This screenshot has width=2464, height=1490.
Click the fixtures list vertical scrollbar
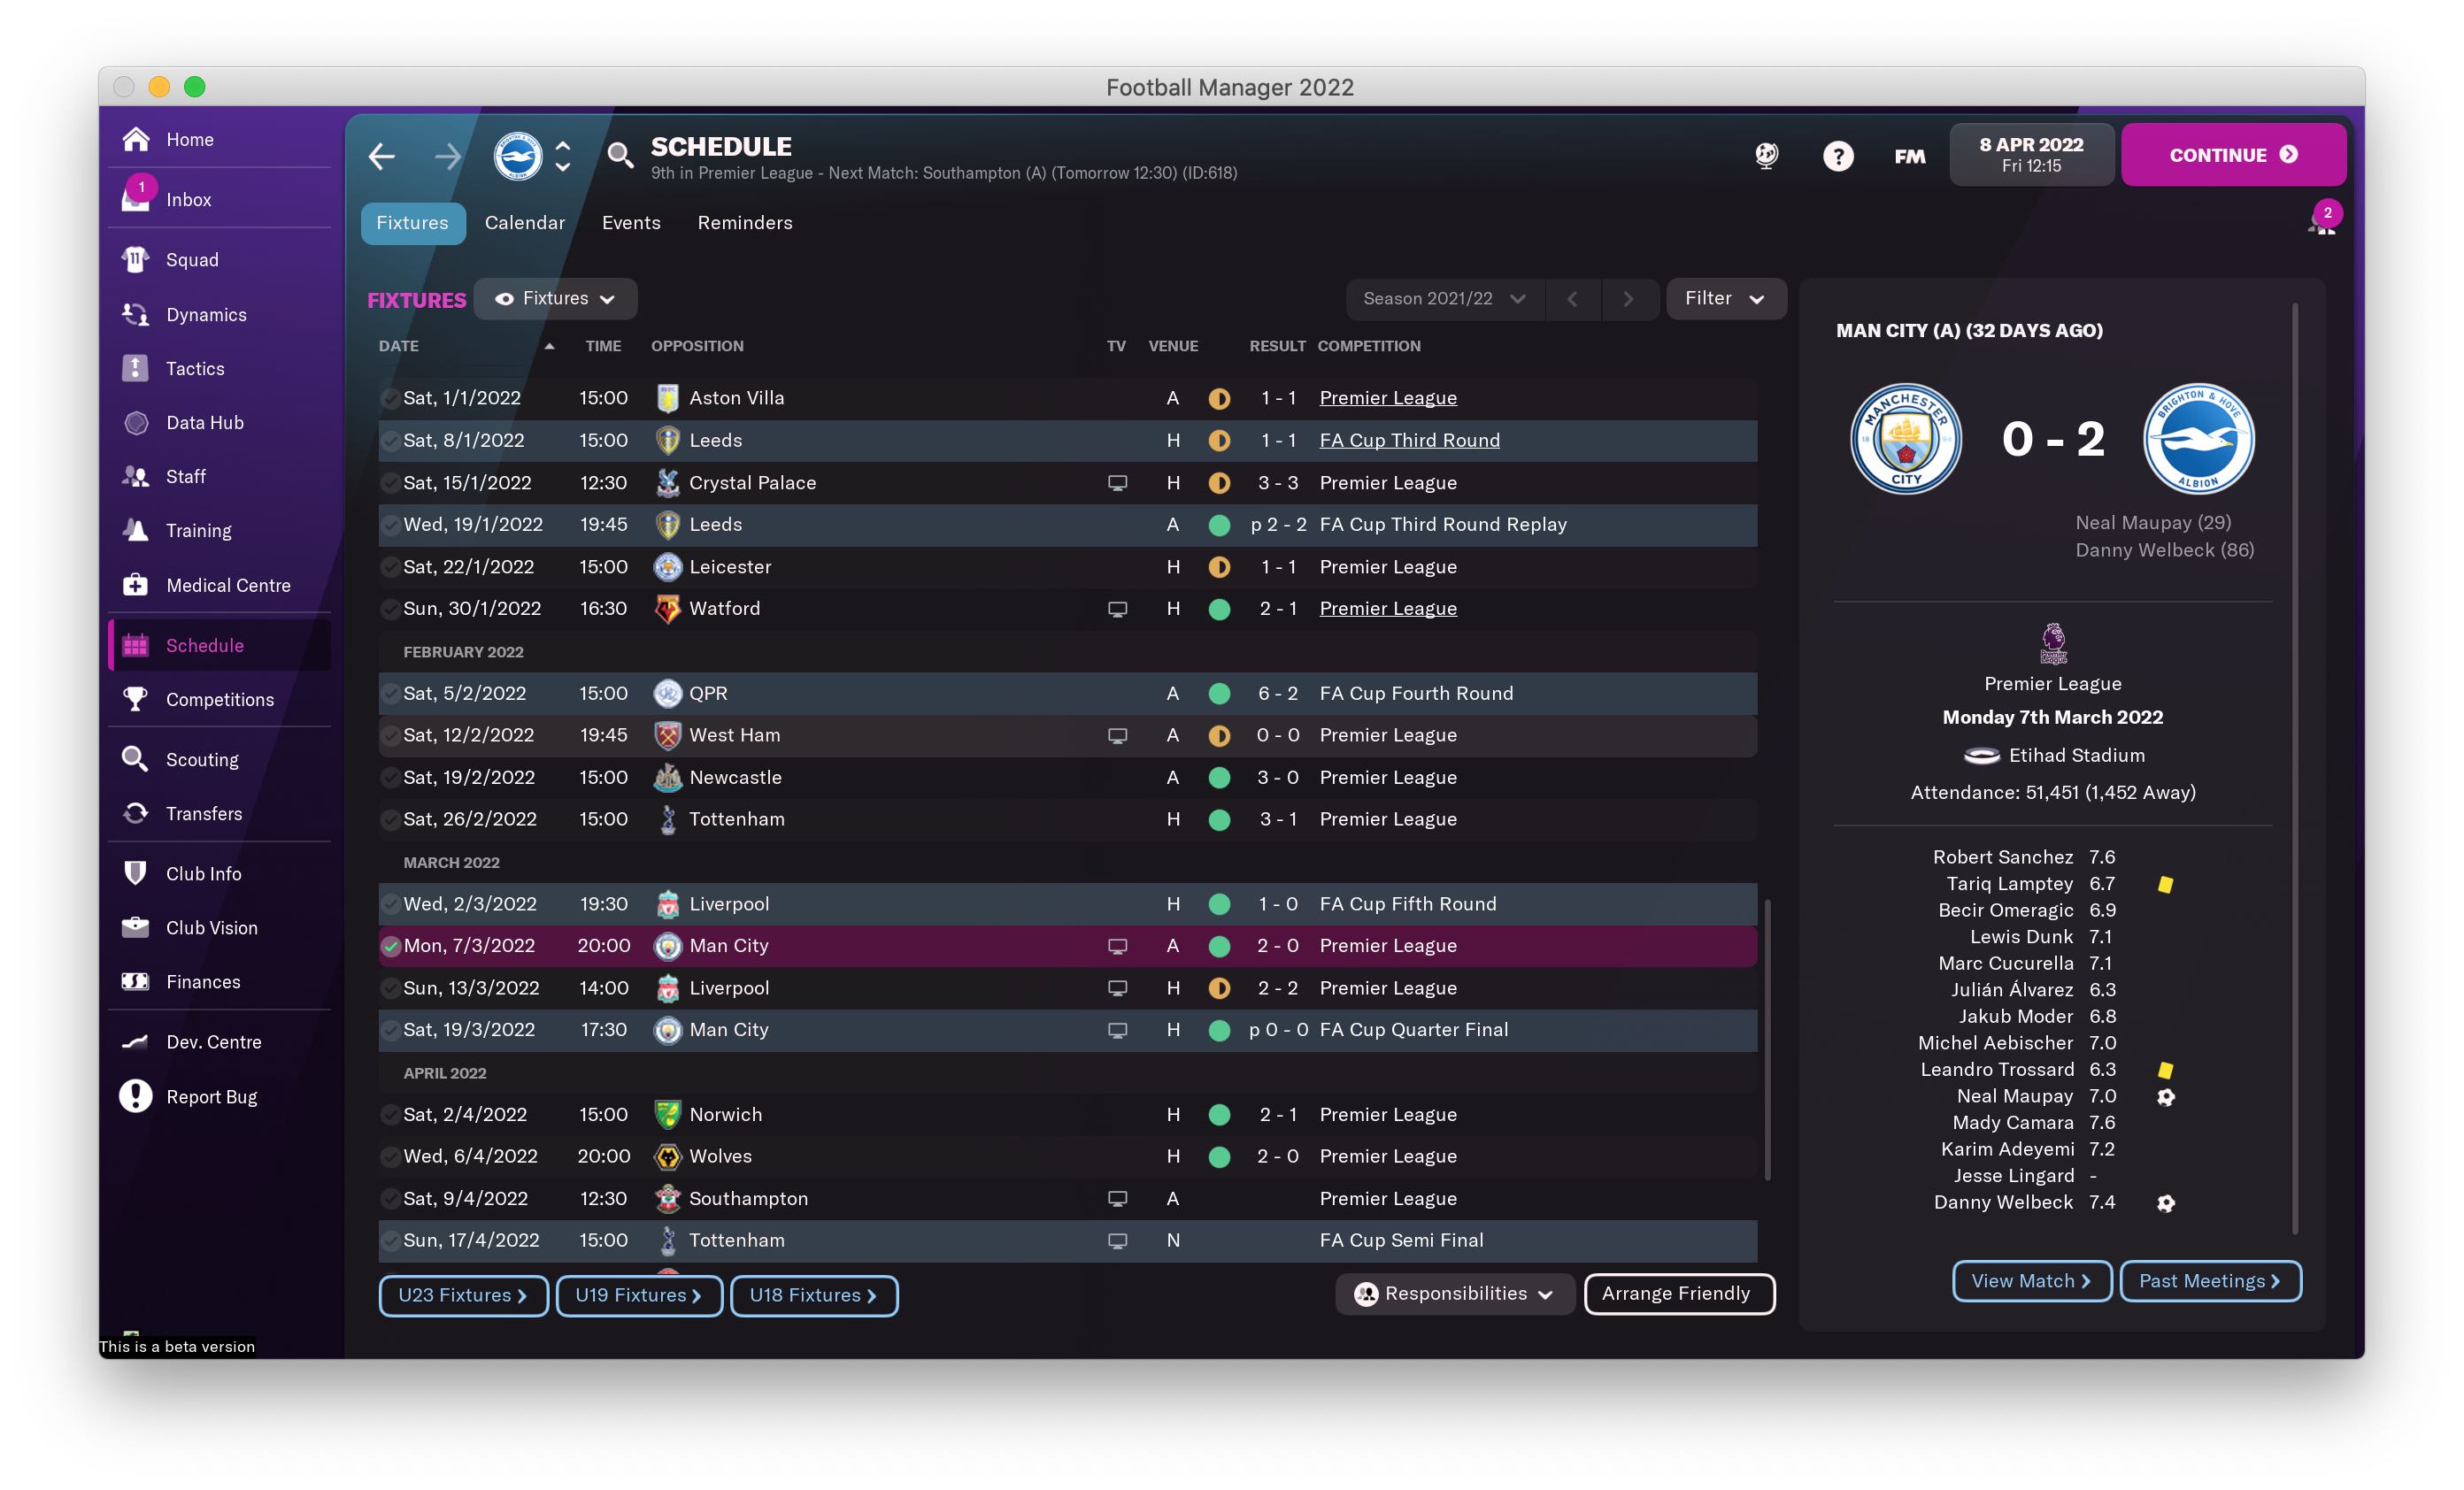(x=1767, y=1040)
